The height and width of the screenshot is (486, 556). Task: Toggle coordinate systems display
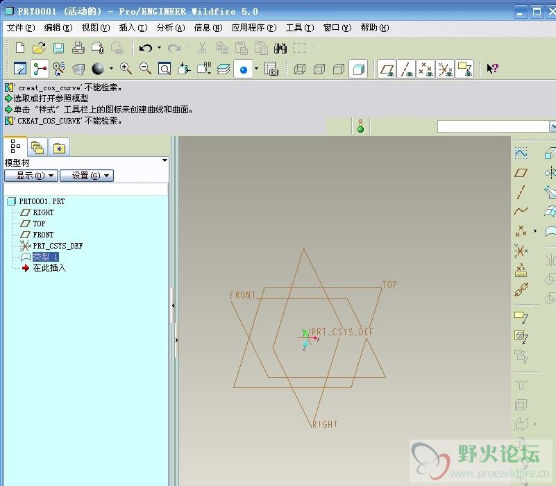[445, 69]
